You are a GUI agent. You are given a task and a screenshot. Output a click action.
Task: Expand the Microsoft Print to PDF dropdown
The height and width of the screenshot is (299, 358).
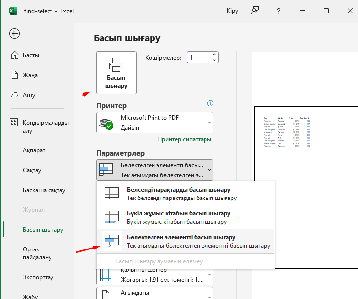pyautogui.click(x=155, y=123)
